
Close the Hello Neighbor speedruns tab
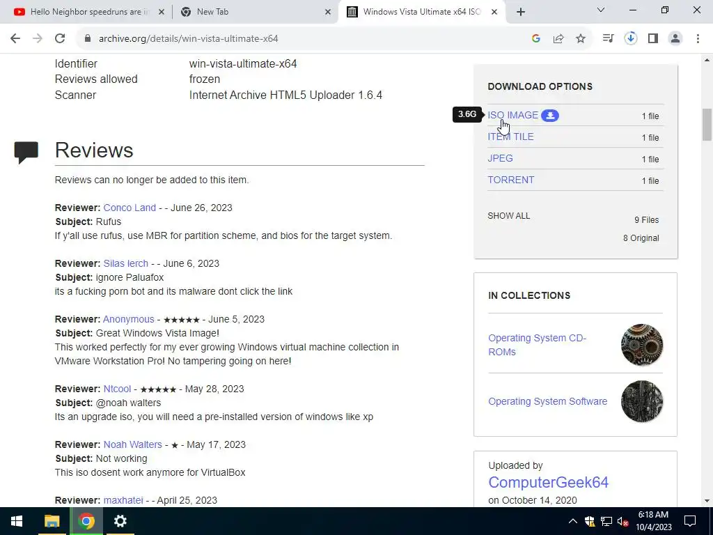(x=162, y=12)
